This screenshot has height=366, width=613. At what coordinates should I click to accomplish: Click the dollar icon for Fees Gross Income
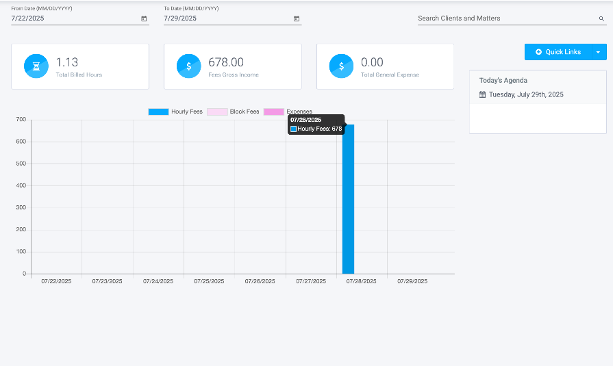(x=189, y=66)
